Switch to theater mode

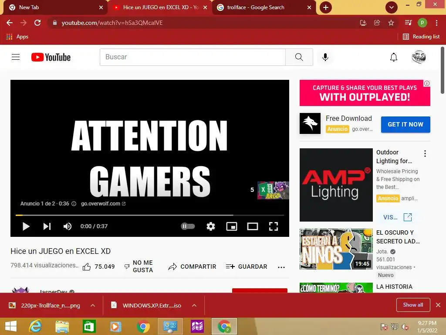253,226
